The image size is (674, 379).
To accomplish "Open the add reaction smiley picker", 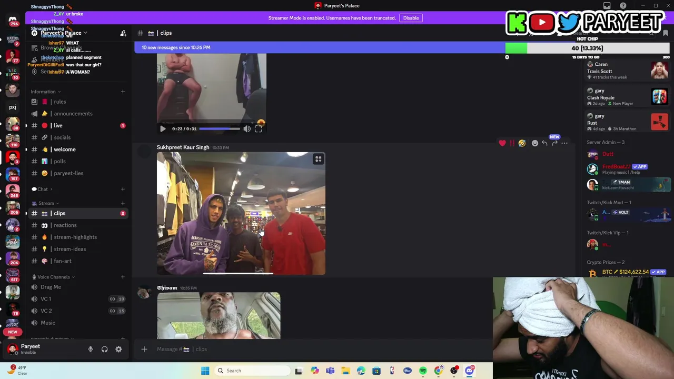I will click(x=535, y=143).
